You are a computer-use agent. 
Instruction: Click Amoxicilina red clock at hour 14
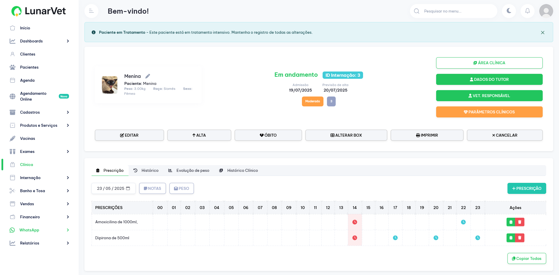(355, 222)
